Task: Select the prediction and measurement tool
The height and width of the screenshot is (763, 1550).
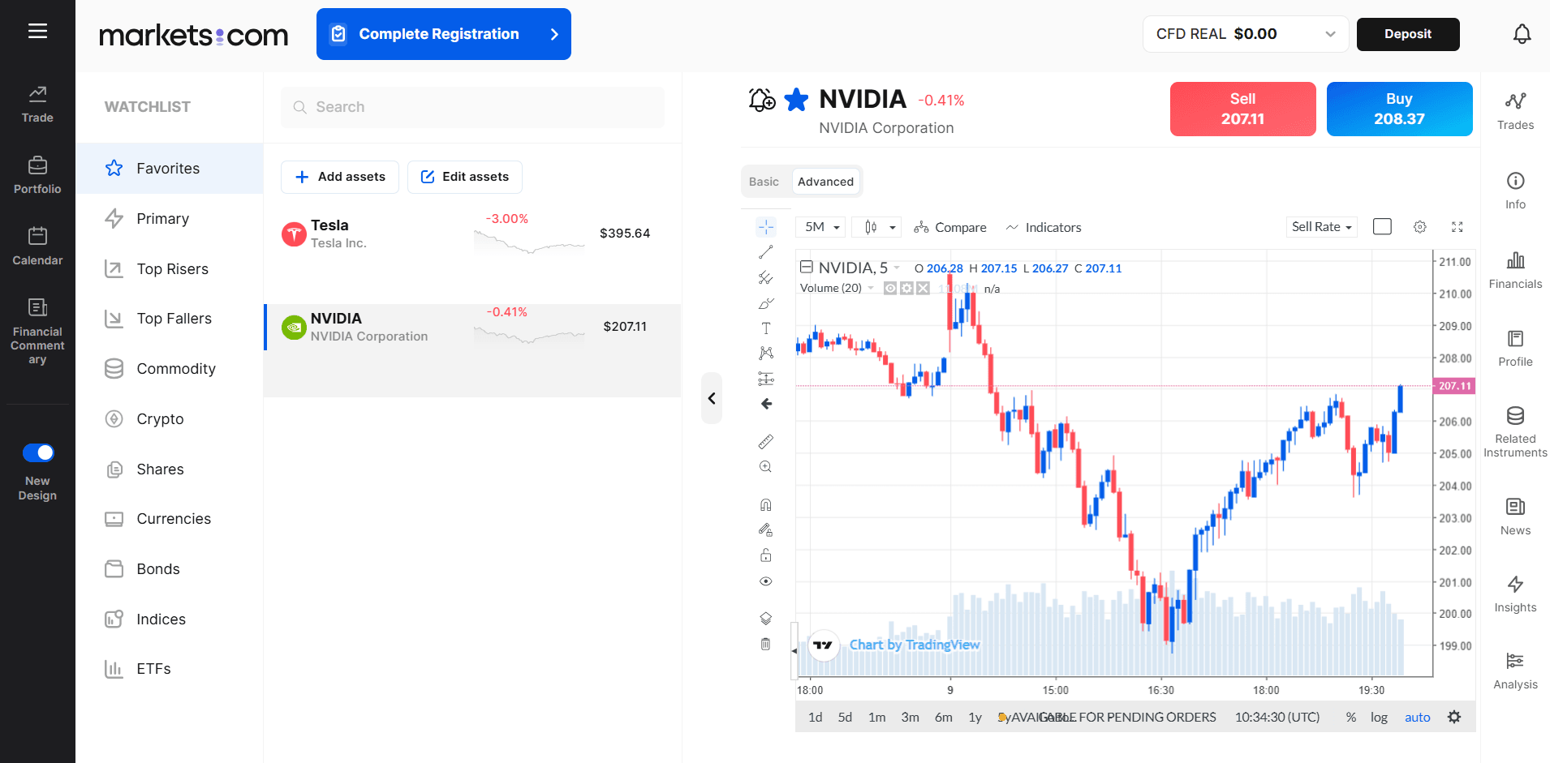Action: tap(765, 379)
